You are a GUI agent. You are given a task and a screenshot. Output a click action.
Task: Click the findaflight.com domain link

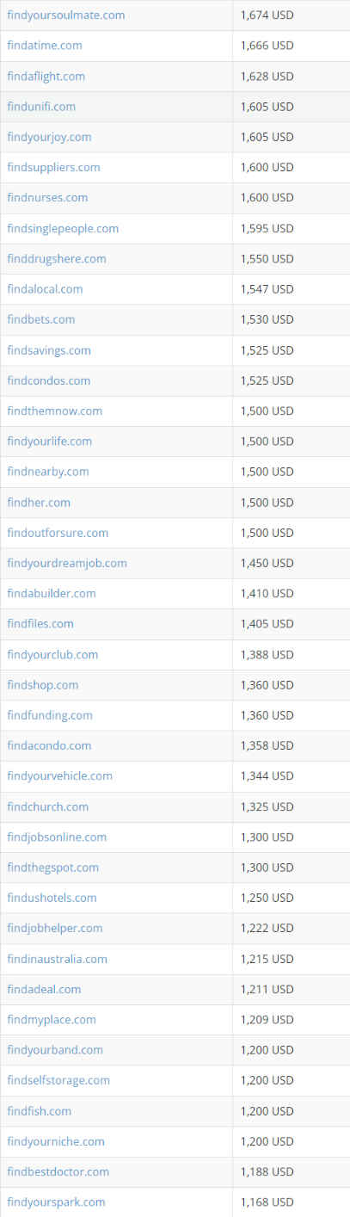coord(46,76)
